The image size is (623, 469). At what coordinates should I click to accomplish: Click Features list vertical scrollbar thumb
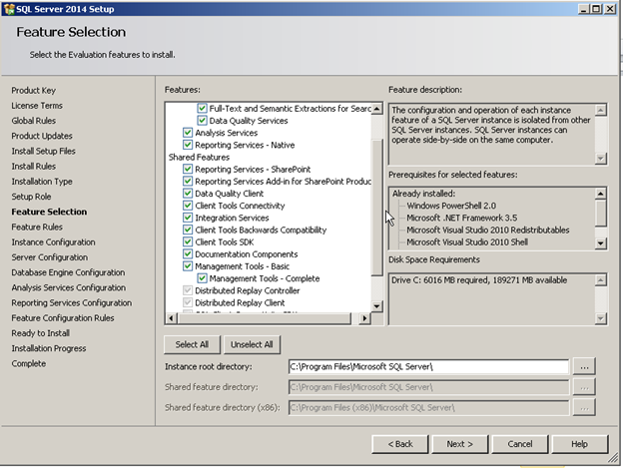[376, 207]
